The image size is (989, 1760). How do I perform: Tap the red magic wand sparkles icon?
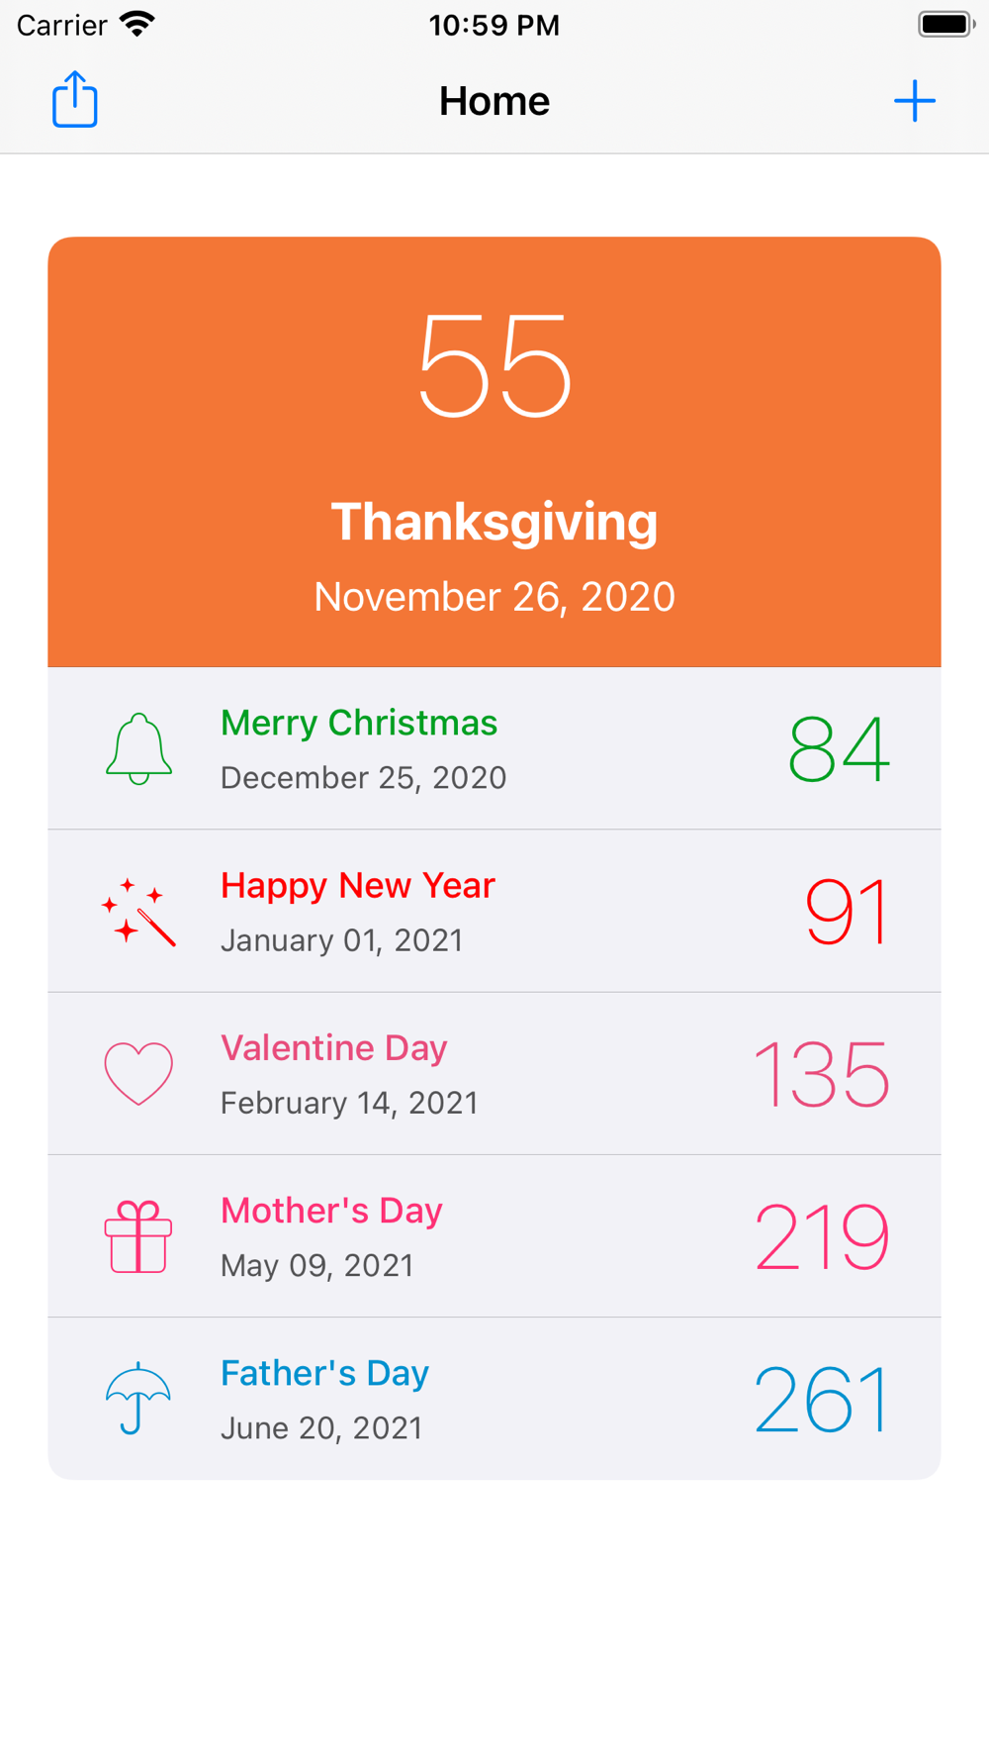(x=138, y=912)
